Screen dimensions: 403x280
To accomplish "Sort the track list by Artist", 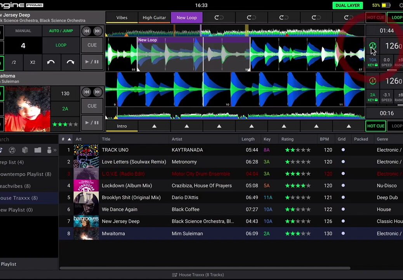I will (x=177, y=139).
